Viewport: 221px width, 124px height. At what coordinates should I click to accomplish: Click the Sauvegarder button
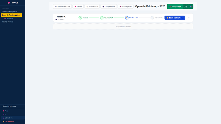[126, 6]
